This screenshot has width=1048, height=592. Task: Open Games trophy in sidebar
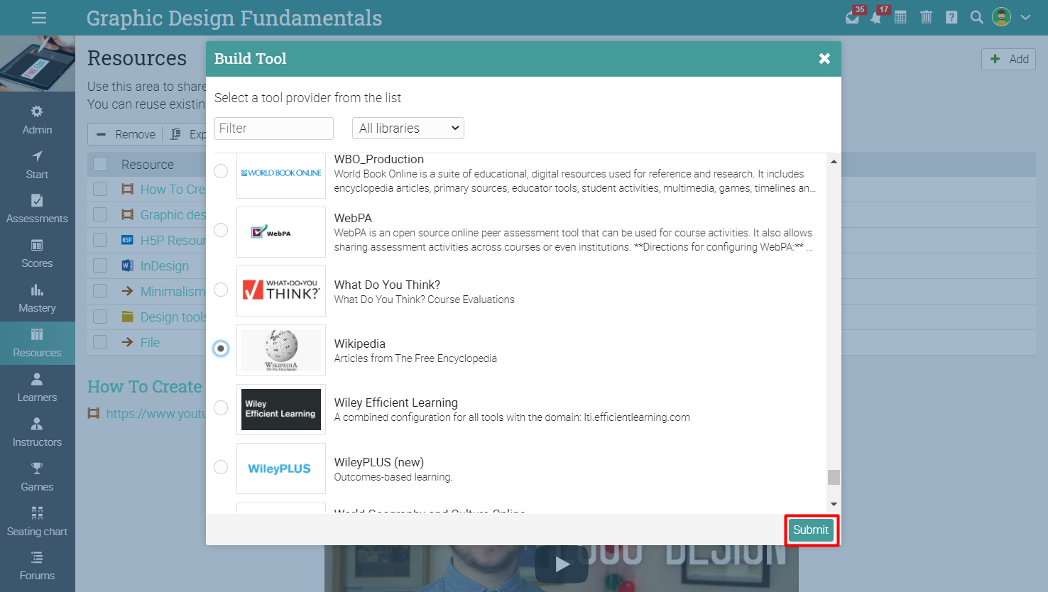pos(37,477)
